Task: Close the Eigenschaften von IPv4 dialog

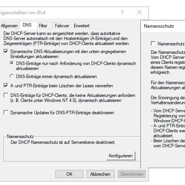Action: point(140,12)
